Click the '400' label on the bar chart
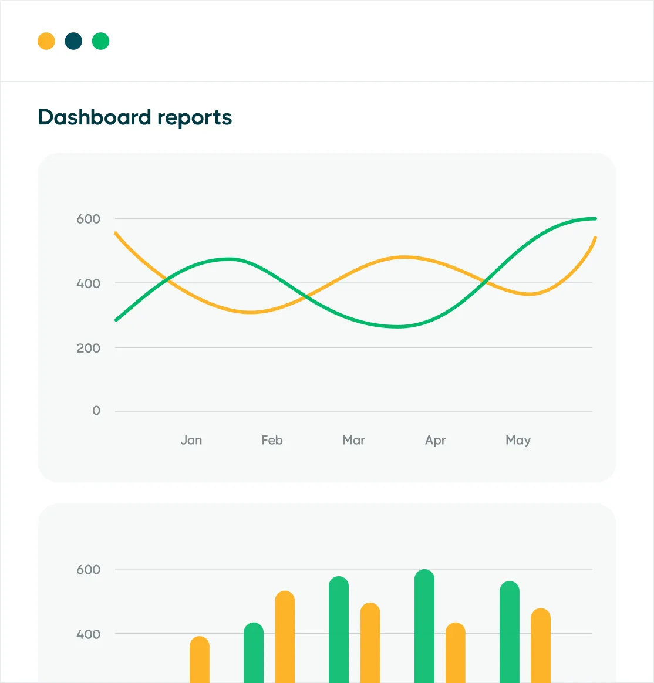The image size is (654, 683). [89, 634]
